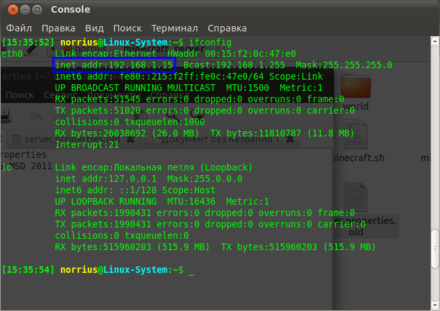
Task: Click HWaddr 00:15:f2:0c:47:e0 text
Action: point(232,54)
